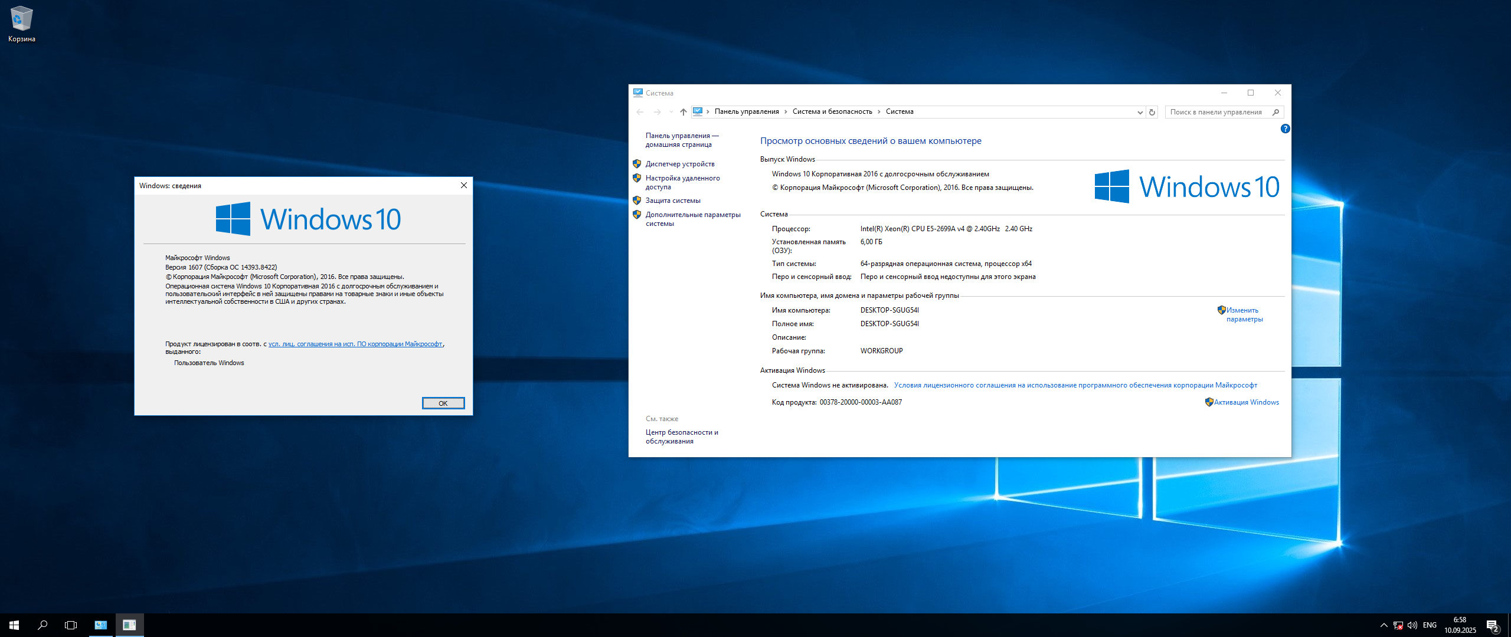Open the Action Center notifications icon

click(1493, 626)
